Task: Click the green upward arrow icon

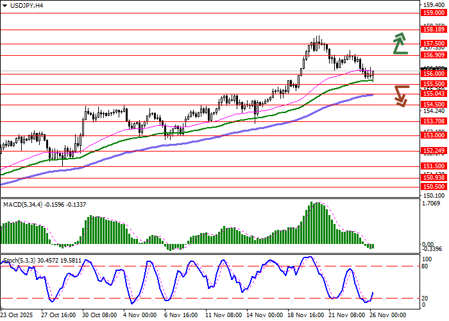Action: tap(400, 42)
